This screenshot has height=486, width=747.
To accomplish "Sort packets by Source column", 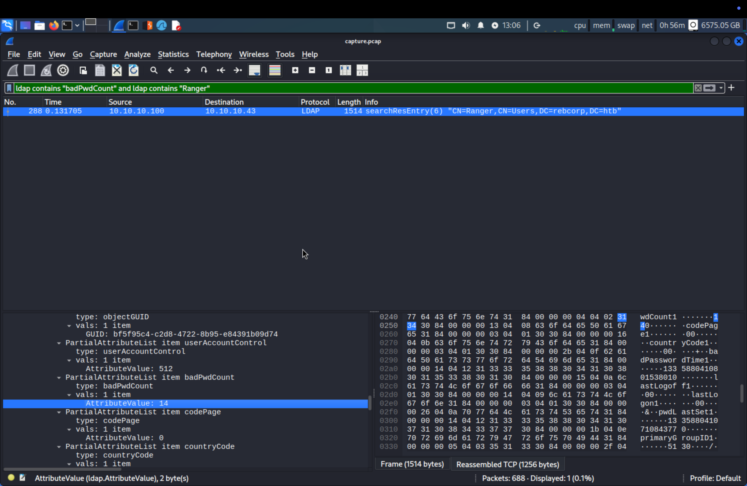I will click(155, 102).
